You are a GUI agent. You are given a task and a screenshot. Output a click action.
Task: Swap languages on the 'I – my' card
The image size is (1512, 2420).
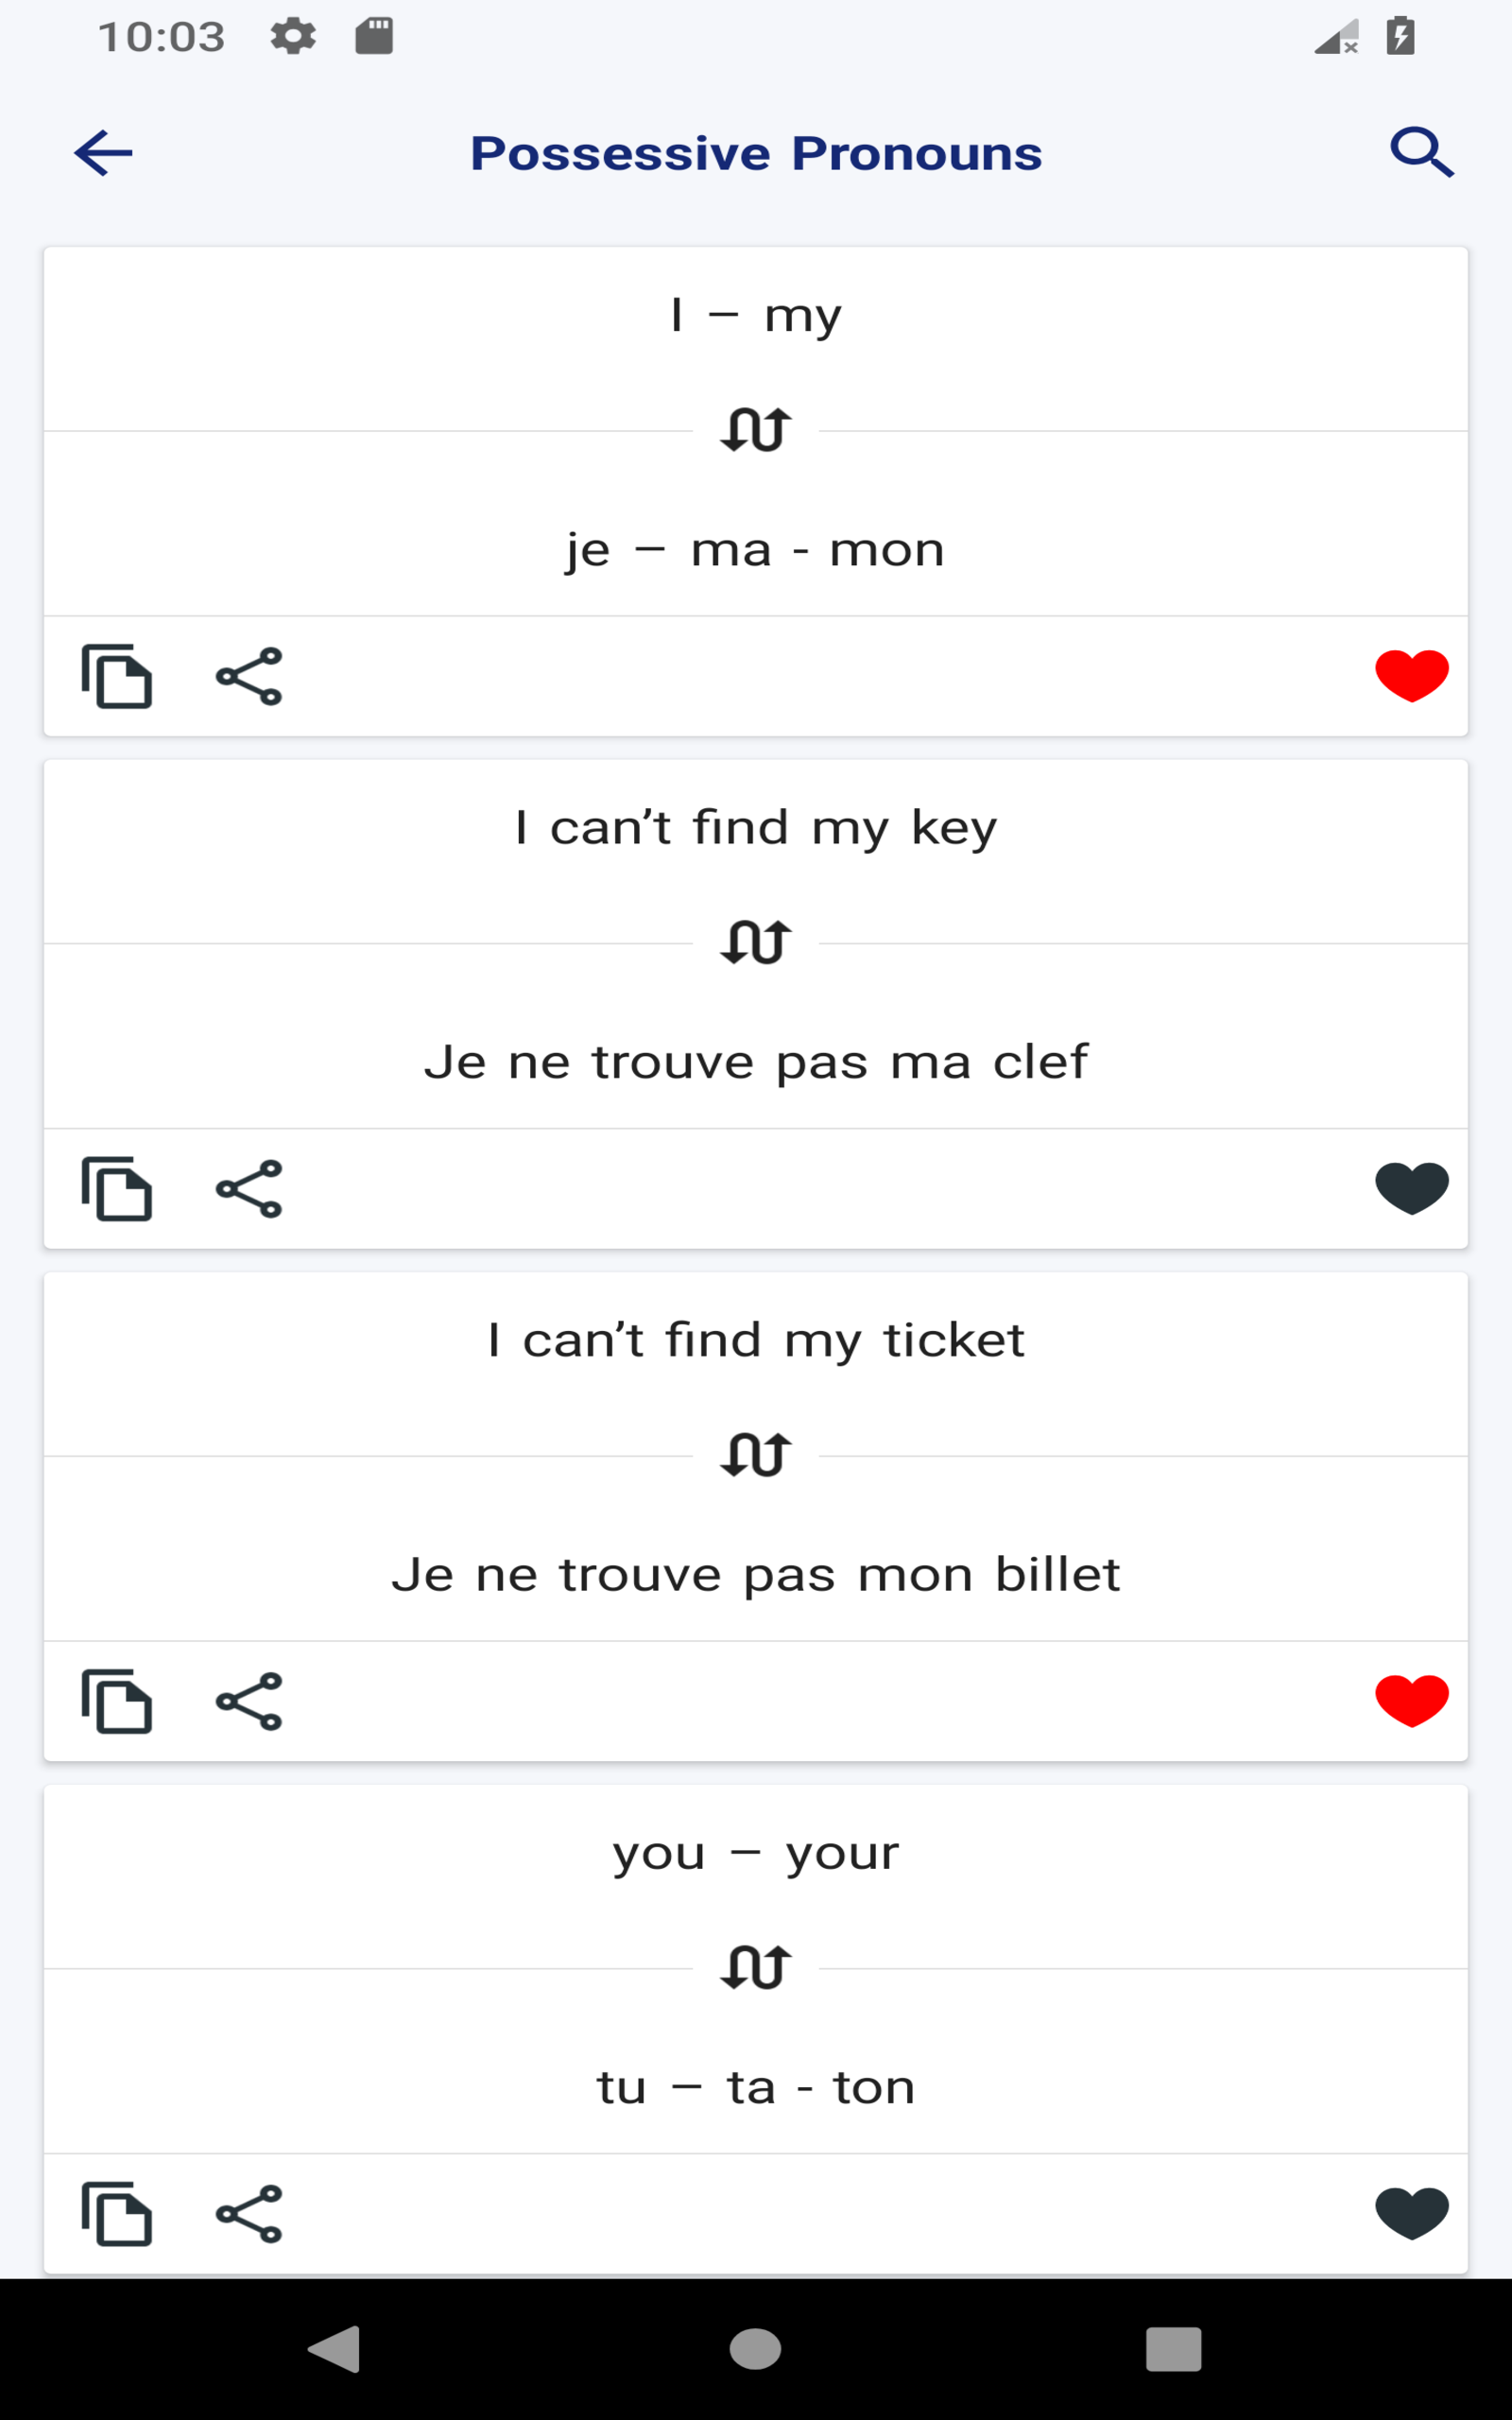pyautogui.click(x=756, y=431)
